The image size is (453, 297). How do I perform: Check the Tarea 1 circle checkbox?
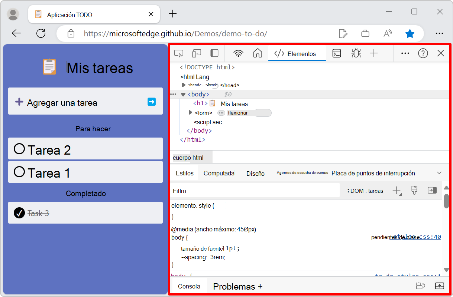pyautogui.click(x=19, y=172)
